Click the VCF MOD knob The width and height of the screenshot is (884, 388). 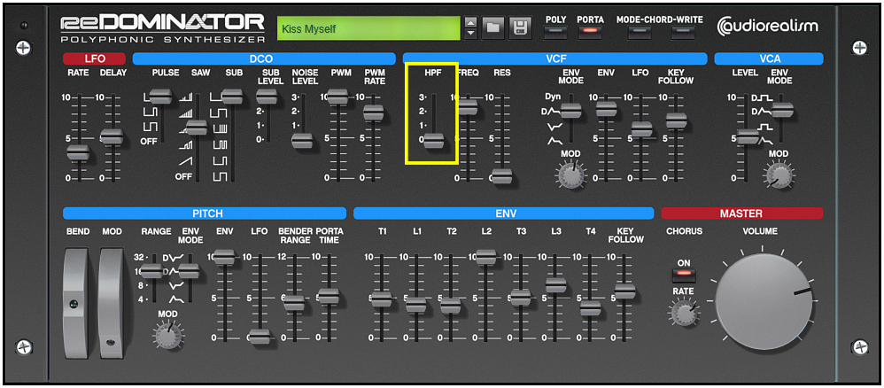point(571,176)
